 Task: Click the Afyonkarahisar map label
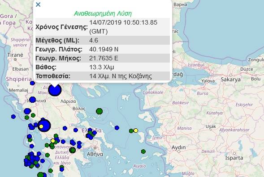tap(234, 130)
